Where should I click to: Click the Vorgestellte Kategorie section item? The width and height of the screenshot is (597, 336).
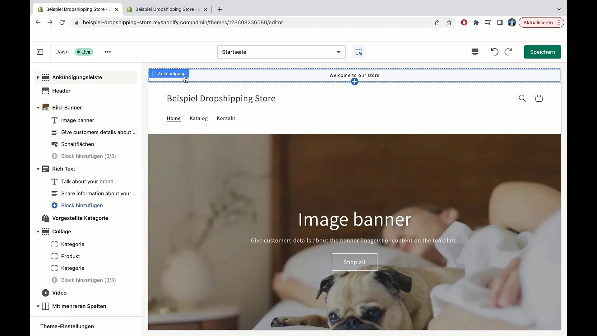coord(80,218)
